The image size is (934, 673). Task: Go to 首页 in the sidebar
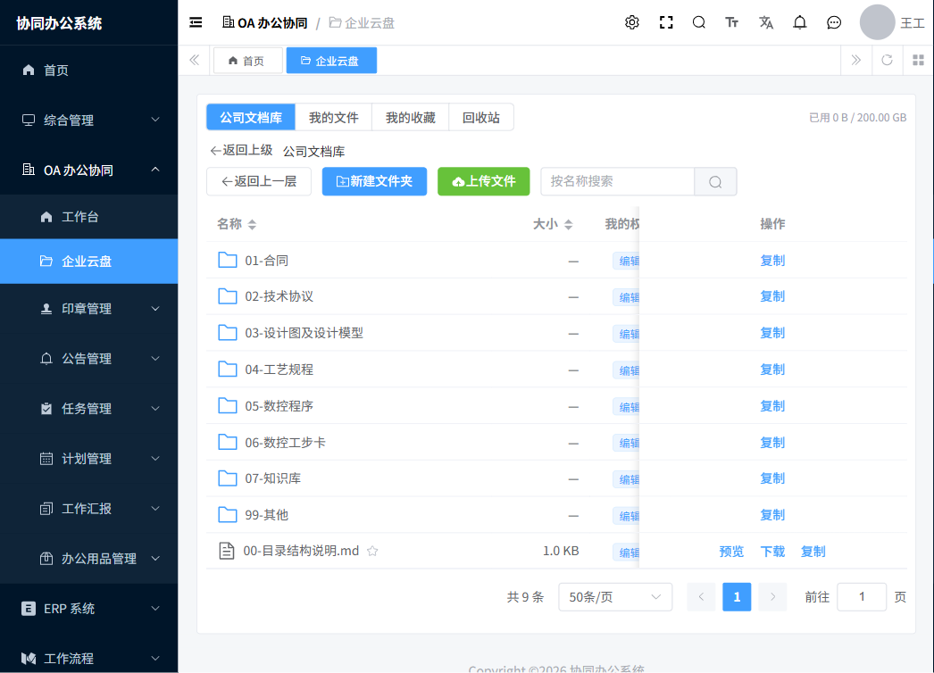88,71
